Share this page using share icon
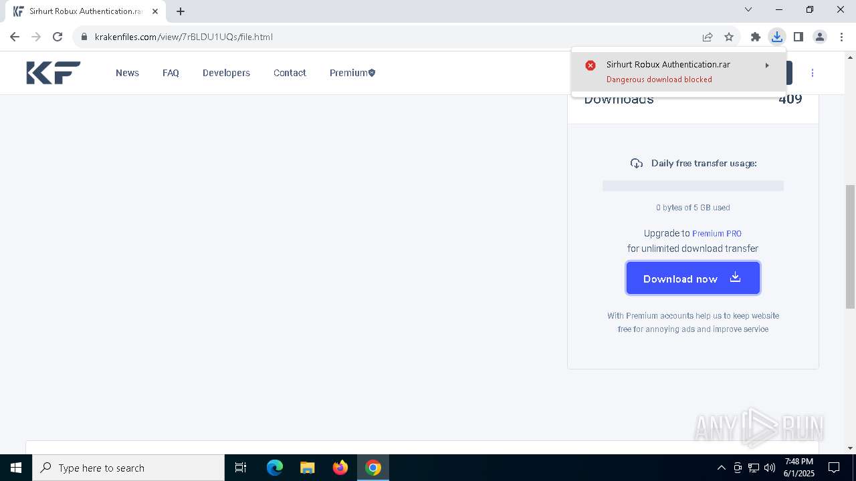 [x=708, y=37]
